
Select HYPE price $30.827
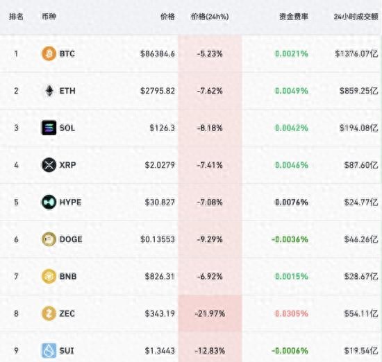coord(160,202)
